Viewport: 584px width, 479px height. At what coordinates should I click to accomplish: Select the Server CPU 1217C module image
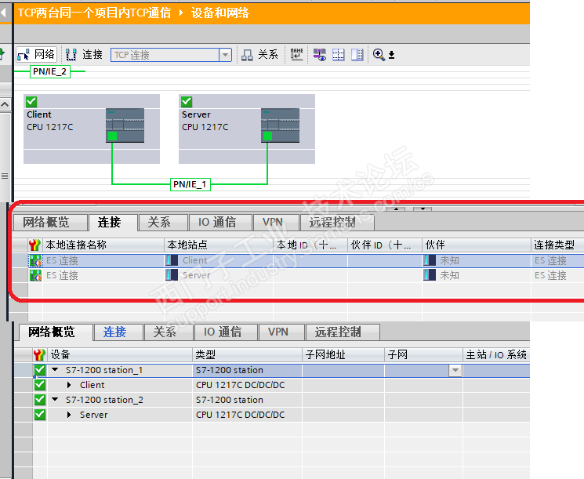pos(280,125)
